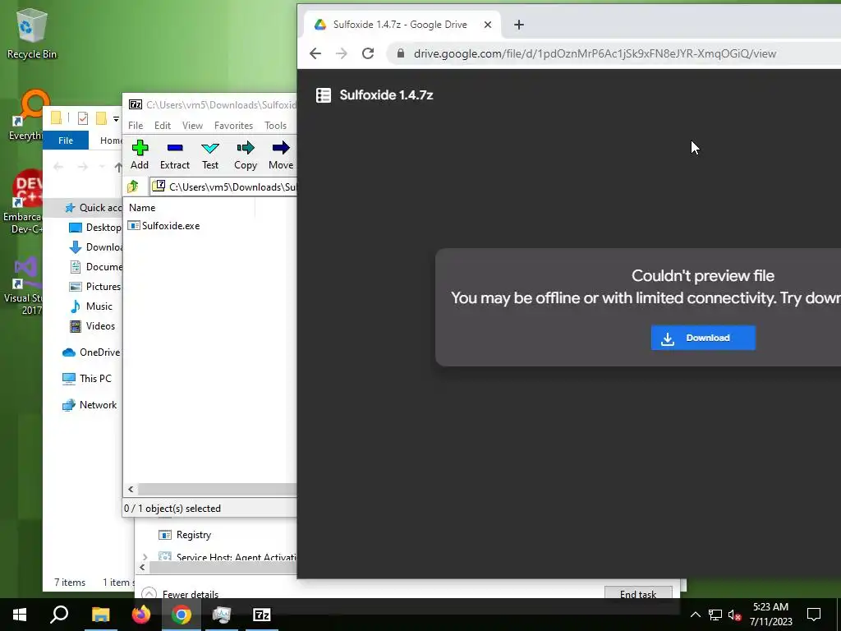Viewport: 841px width, 631px height.
Task: Switch to Task Manager from the taskbar
Action: point(222,615)
